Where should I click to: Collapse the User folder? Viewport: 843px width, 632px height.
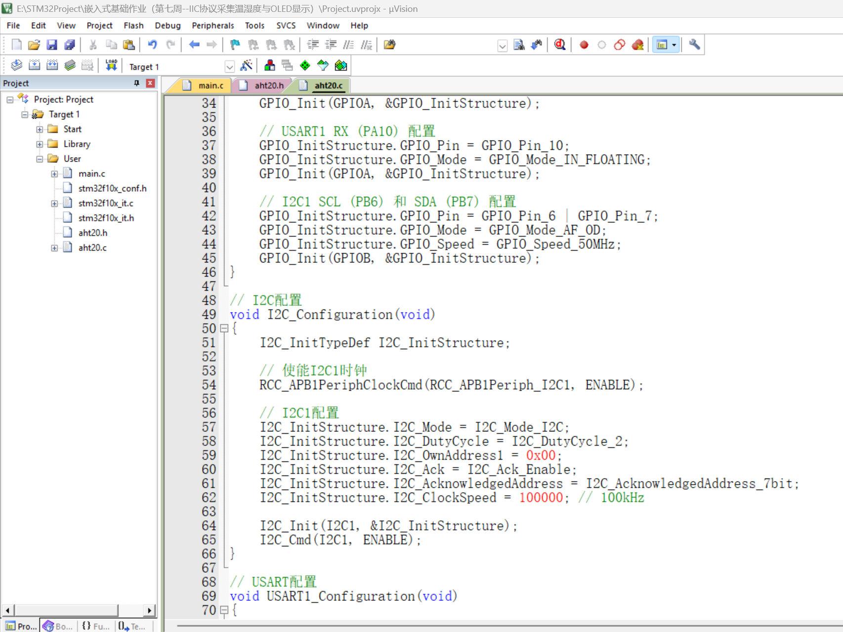[40, 159]
